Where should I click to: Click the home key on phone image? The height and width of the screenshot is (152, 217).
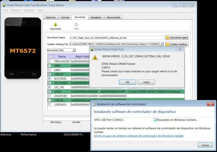click(23, 74)
